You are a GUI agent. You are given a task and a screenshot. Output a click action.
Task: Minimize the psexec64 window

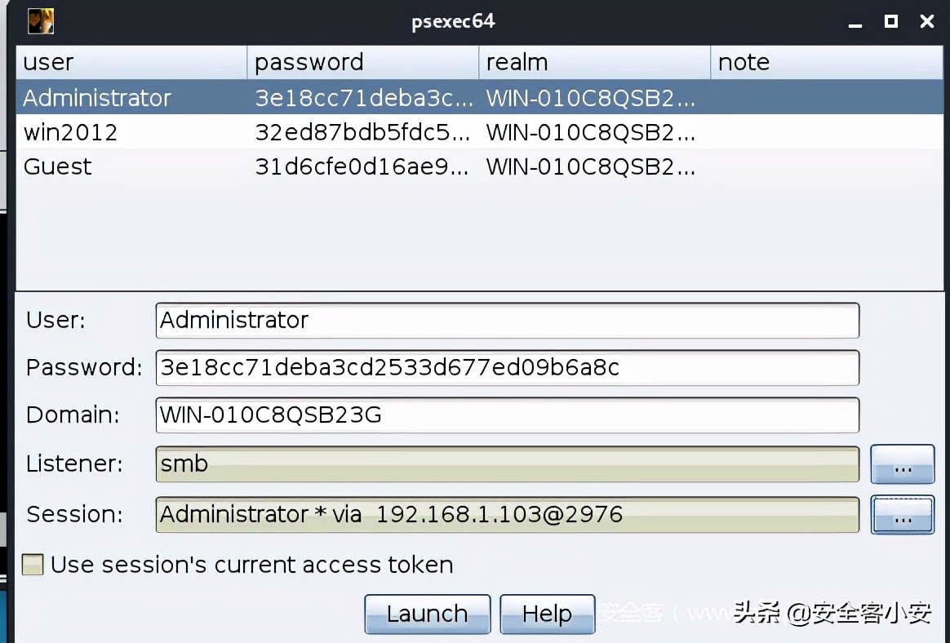click(855, 22)
